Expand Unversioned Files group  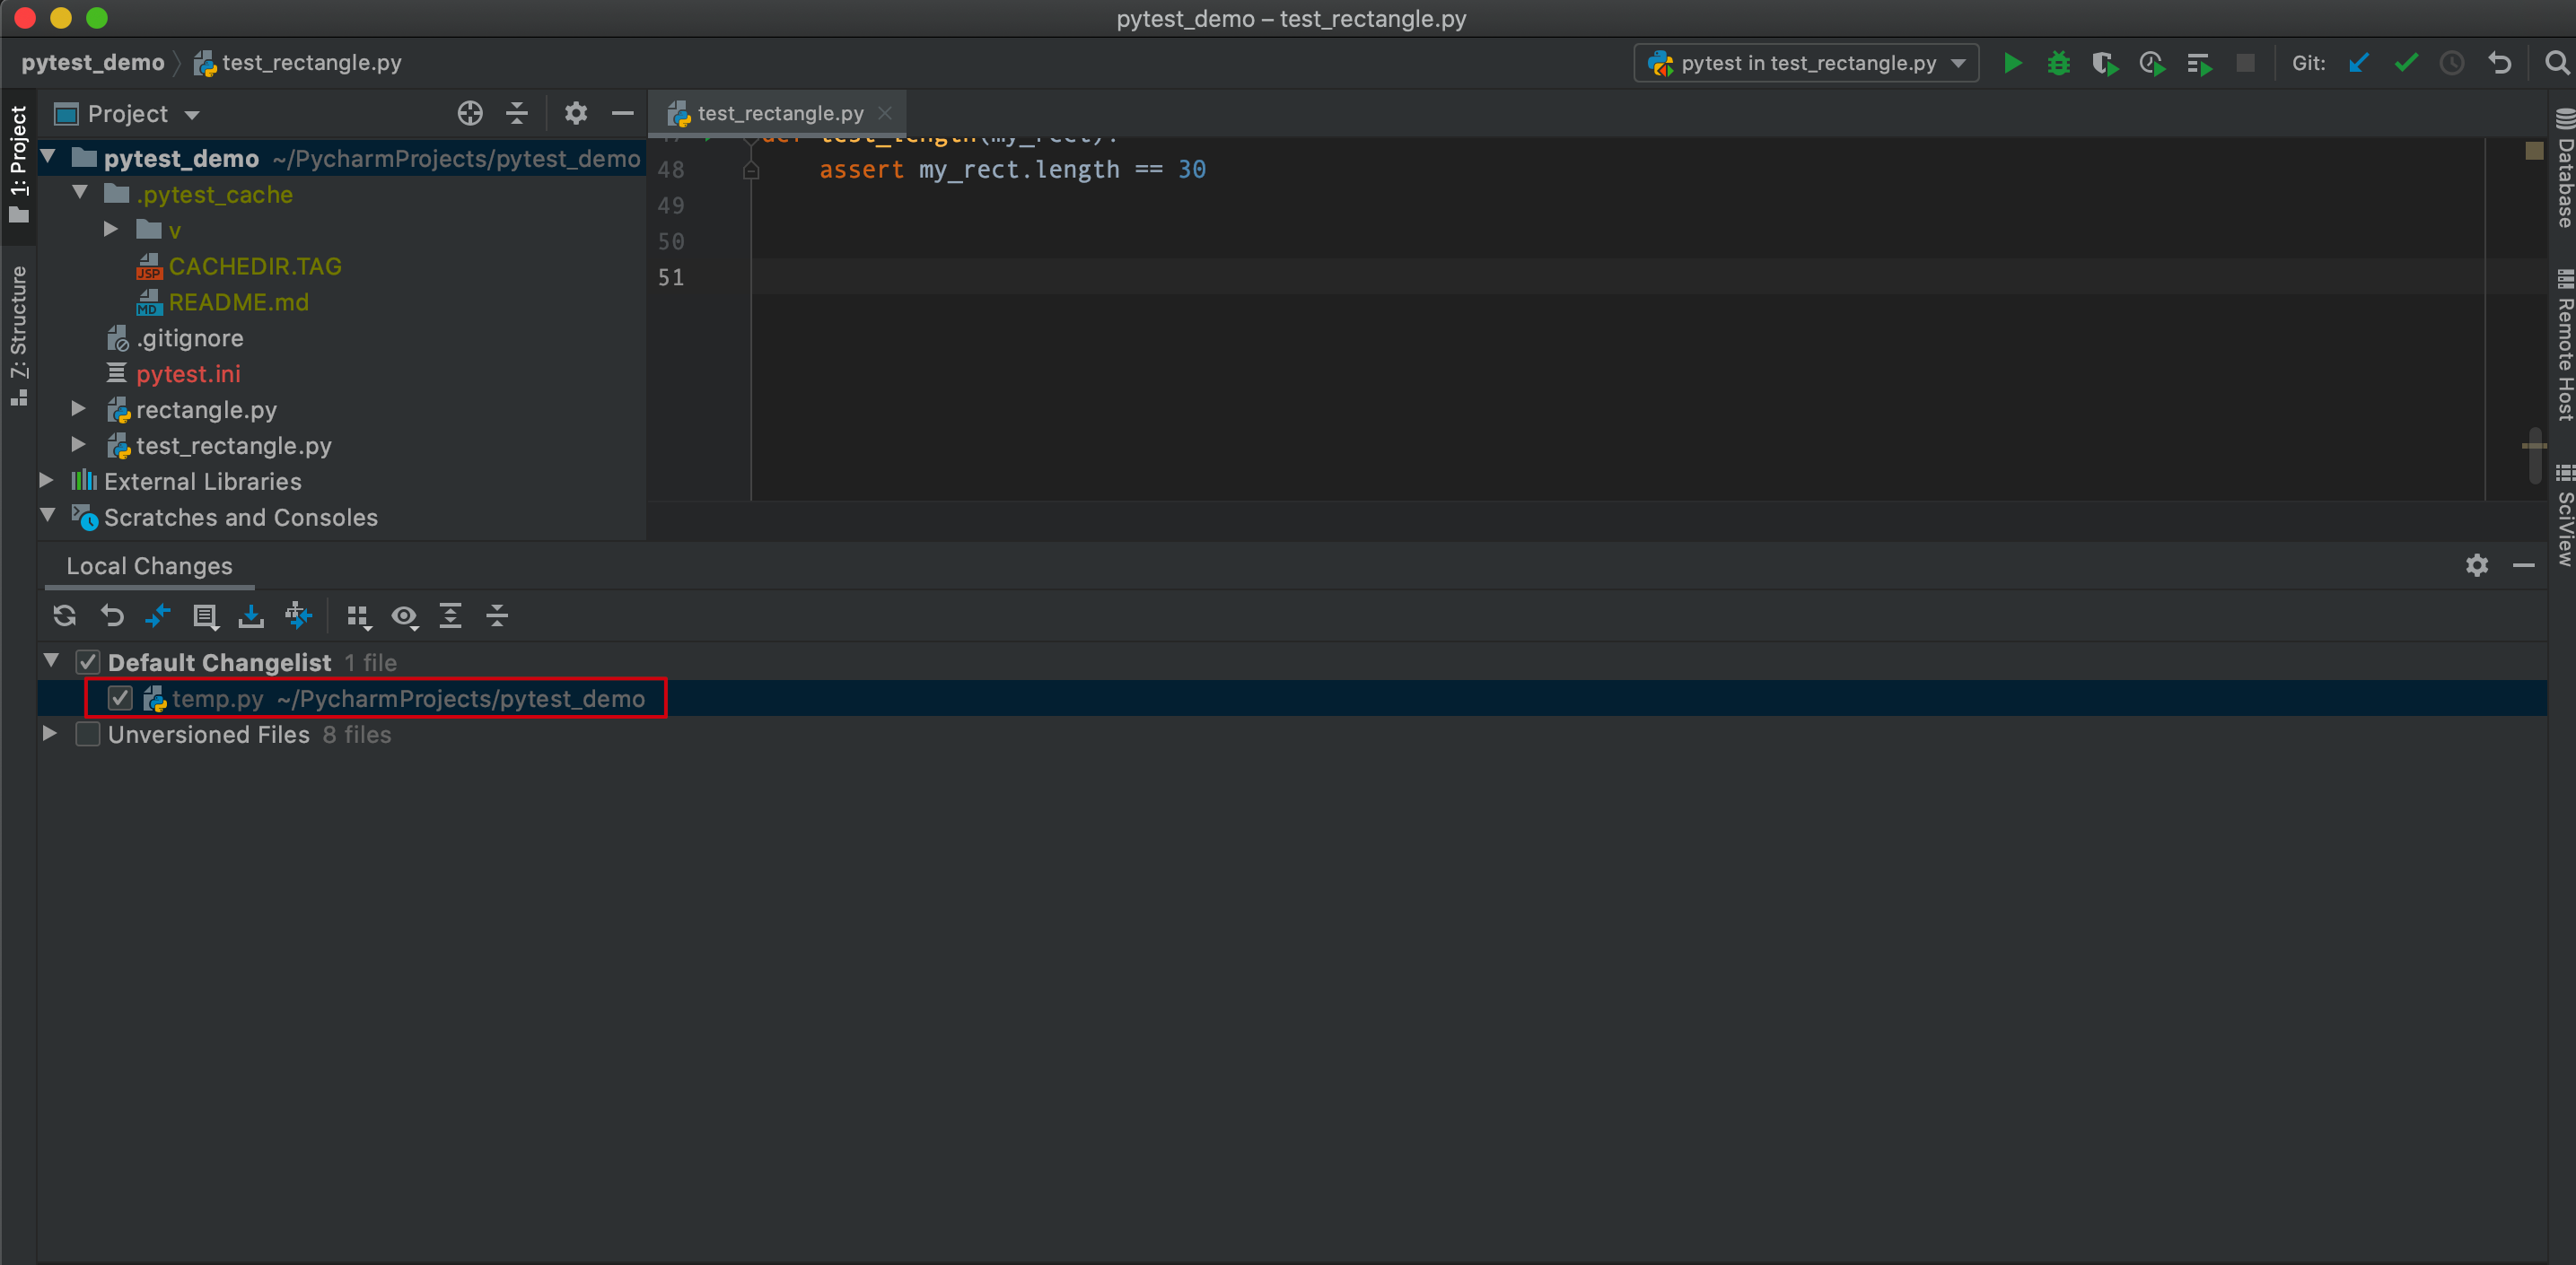(x=50, y=733)
